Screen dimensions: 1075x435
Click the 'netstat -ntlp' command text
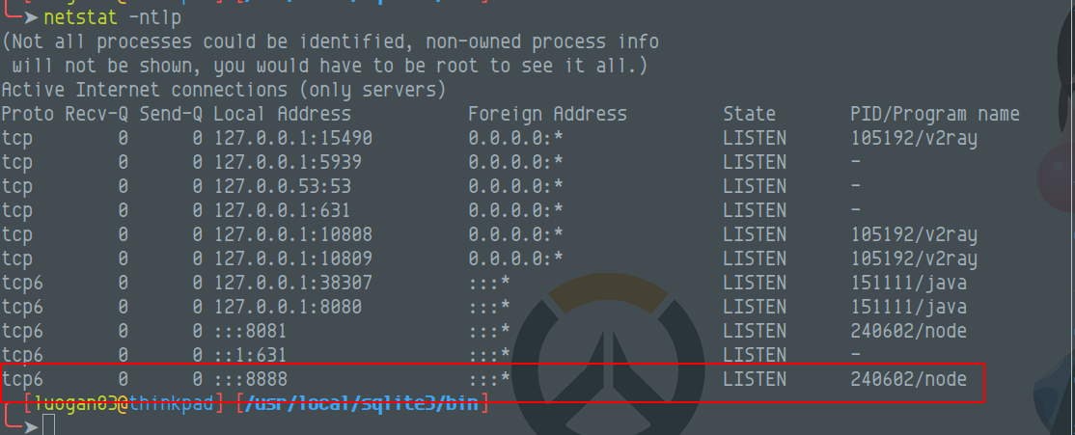tap(112, 17)
